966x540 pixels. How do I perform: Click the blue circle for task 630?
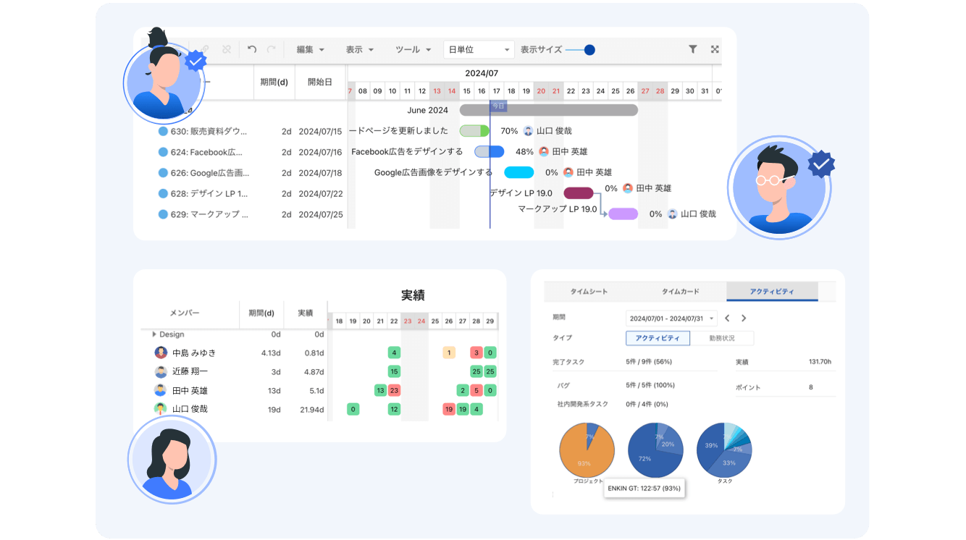163,132
